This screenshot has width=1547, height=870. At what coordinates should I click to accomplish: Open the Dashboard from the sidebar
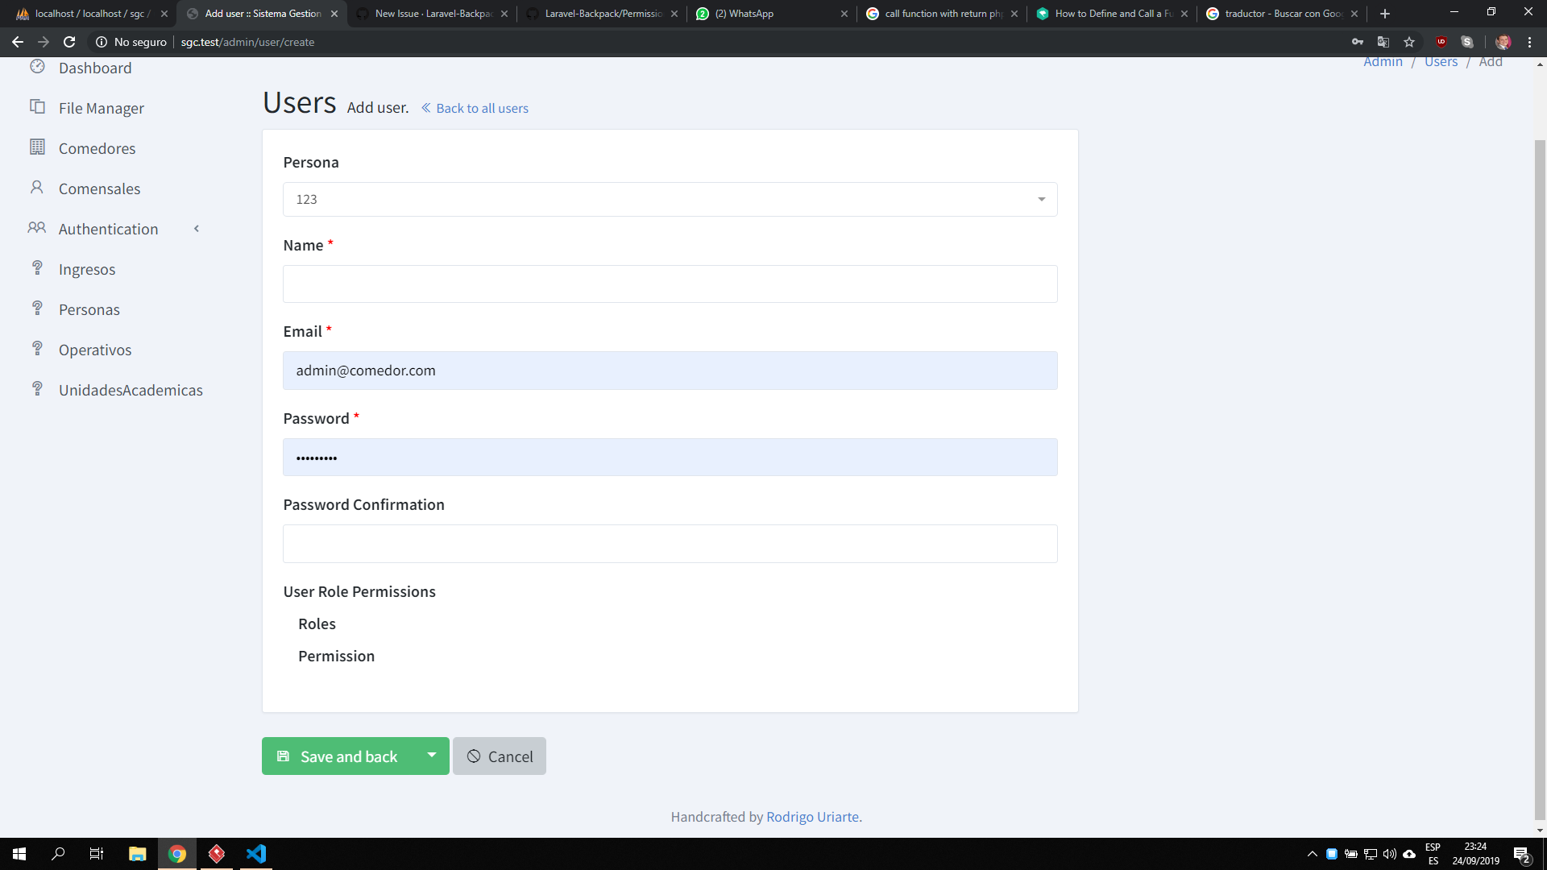point(37,68)
